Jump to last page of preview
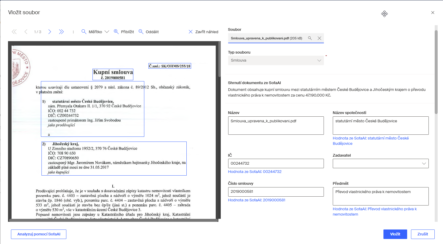The image size is (443, 244). point(61,32)
